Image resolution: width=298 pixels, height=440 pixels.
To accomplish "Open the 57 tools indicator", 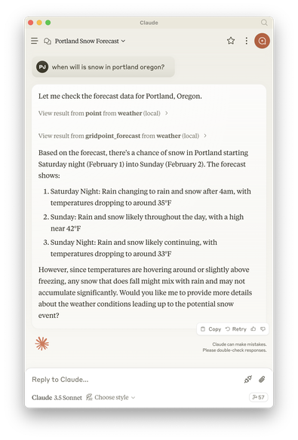I will coord(259,397).
